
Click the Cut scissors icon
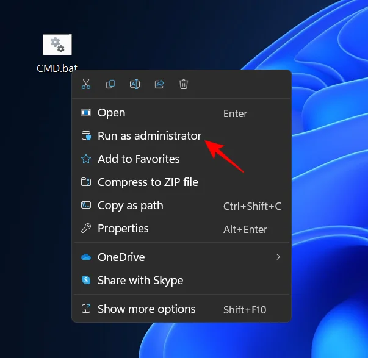click(x=86, y=85)
